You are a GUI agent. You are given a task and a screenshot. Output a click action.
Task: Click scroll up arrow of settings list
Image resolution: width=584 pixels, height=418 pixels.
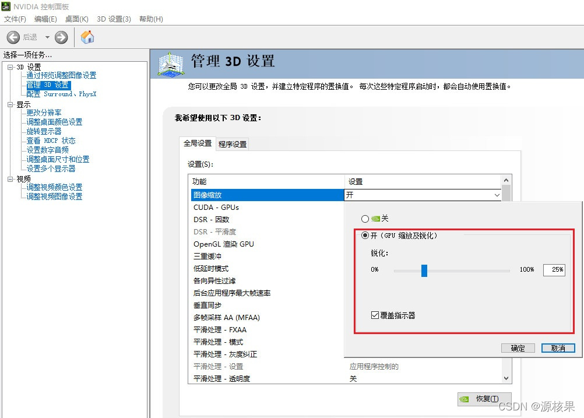point(506,180)
